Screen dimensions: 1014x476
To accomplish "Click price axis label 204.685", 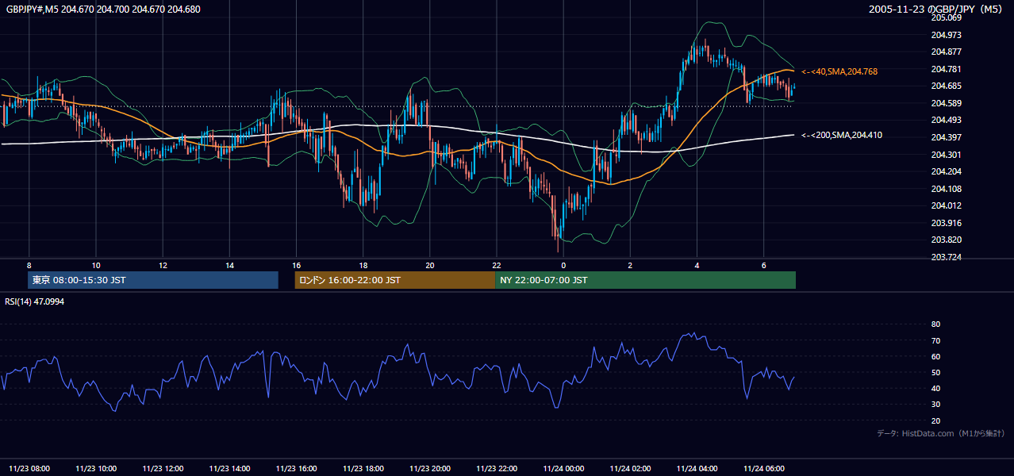I will coord(946,86).
